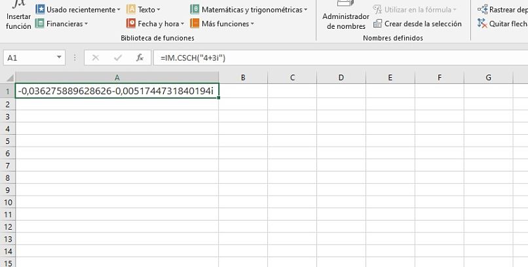The image size is (528, 267).
Task: Select row 12 header
Action: click(x=7, y=226)
